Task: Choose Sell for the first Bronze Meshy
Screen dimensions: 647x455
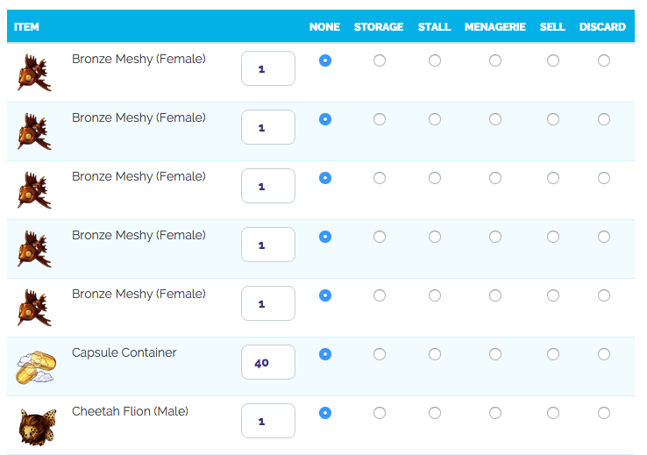Action: coord(552,60)
